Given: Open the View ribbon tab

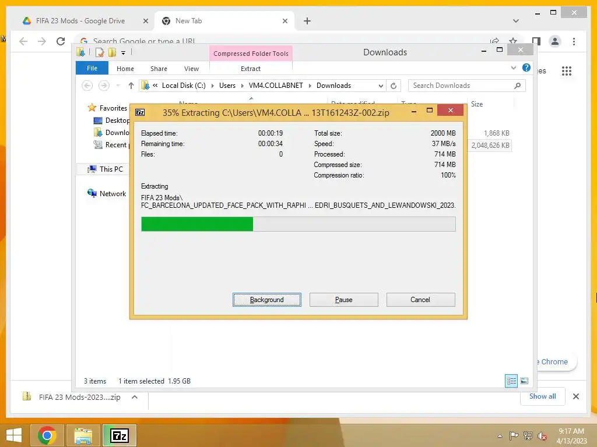Looking at the screenshot, I should click(x=191, y=69).
